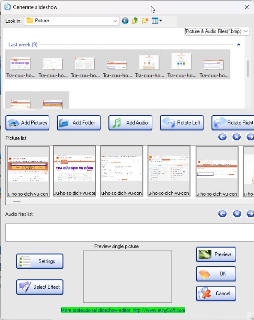Select second Tra-cuu-ho file in browser
The height and width of the screenshot is (320, 254).
tap(53, 64)
